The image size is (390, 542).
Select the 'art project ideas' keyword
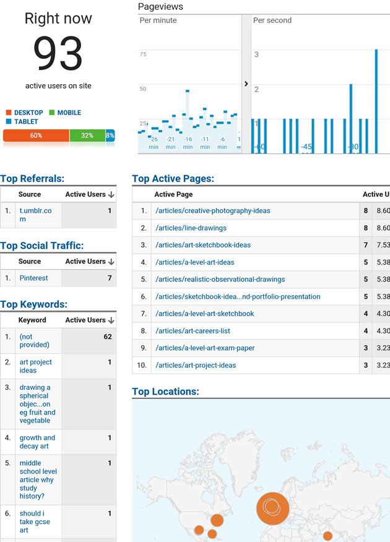[35, 366]
